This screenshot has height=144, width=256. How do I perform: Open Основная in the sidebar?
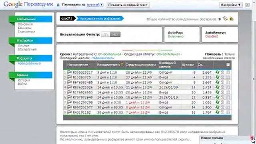[25, 24]
